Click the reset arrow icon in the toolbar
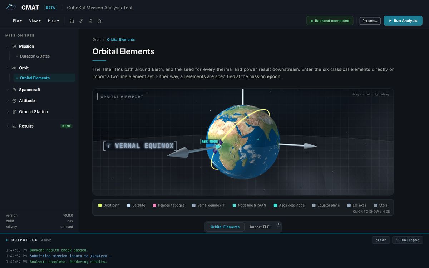Screen dimensions: 429x268 pos(99,21)
